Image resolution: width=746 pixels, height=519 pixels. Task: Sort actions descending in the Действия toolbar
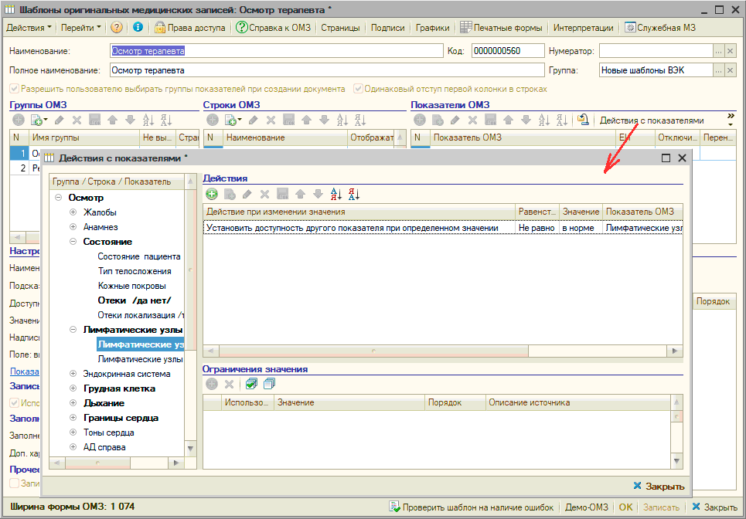pos(354,195)
